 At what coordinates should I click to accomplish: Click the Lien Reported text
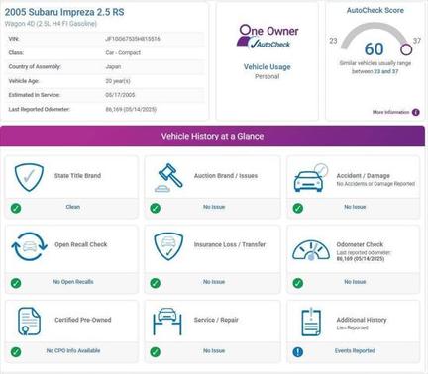coord(352,327)
